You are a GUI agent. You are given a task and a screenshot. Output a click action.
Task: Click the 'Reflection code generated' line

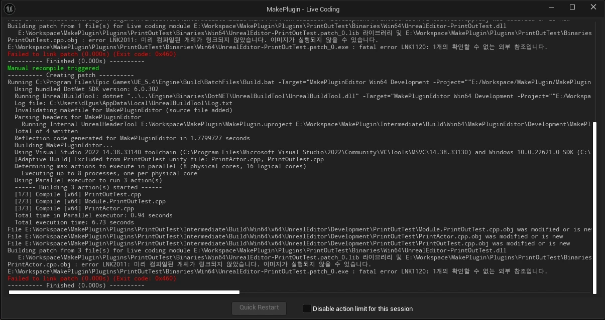pyautogui.click(x=132, y=138)
